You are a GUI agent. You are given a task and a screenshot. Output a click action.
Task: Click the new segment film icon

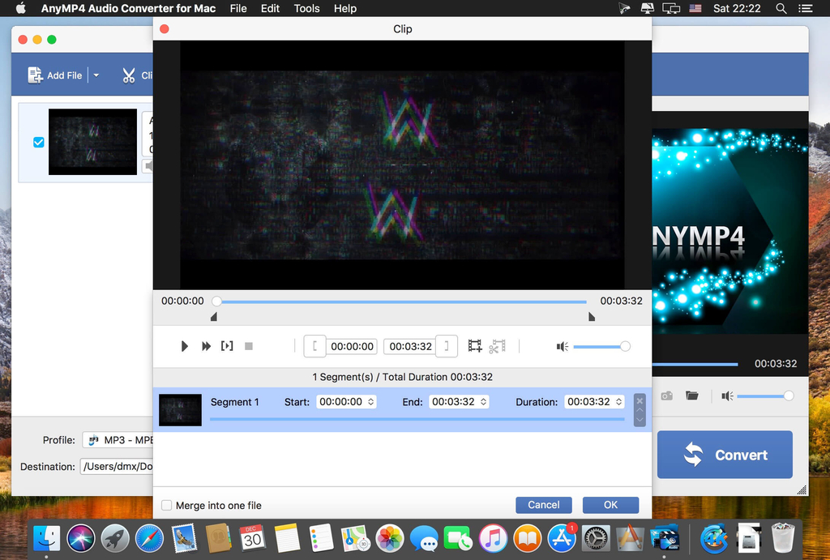[x=475, y=346]
